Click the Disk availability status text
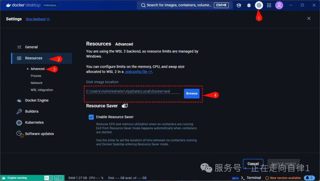Screen dimensions: 320x181 (x=127, y=178)
